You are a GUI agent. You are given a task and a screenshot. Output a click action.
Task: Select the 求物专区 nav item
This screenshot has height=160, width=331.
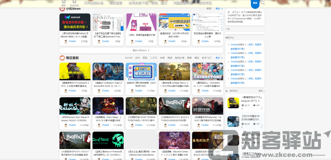click(205, 3)
